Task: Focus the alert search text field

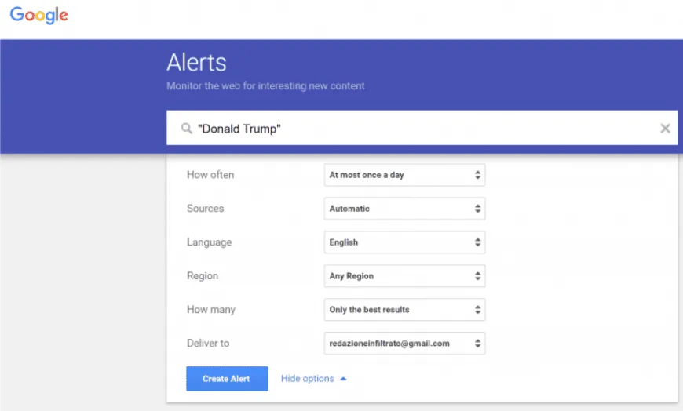Action: click(x=424, y=129)
